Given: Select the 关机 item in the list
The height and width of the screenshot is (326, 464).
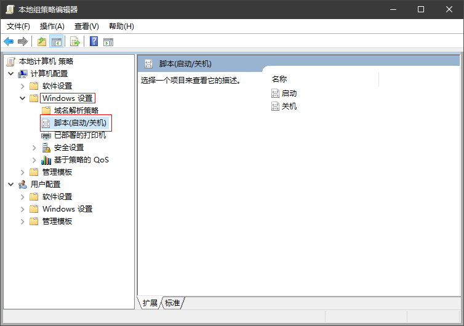Looking at the screenshot, I should [289, 106].
